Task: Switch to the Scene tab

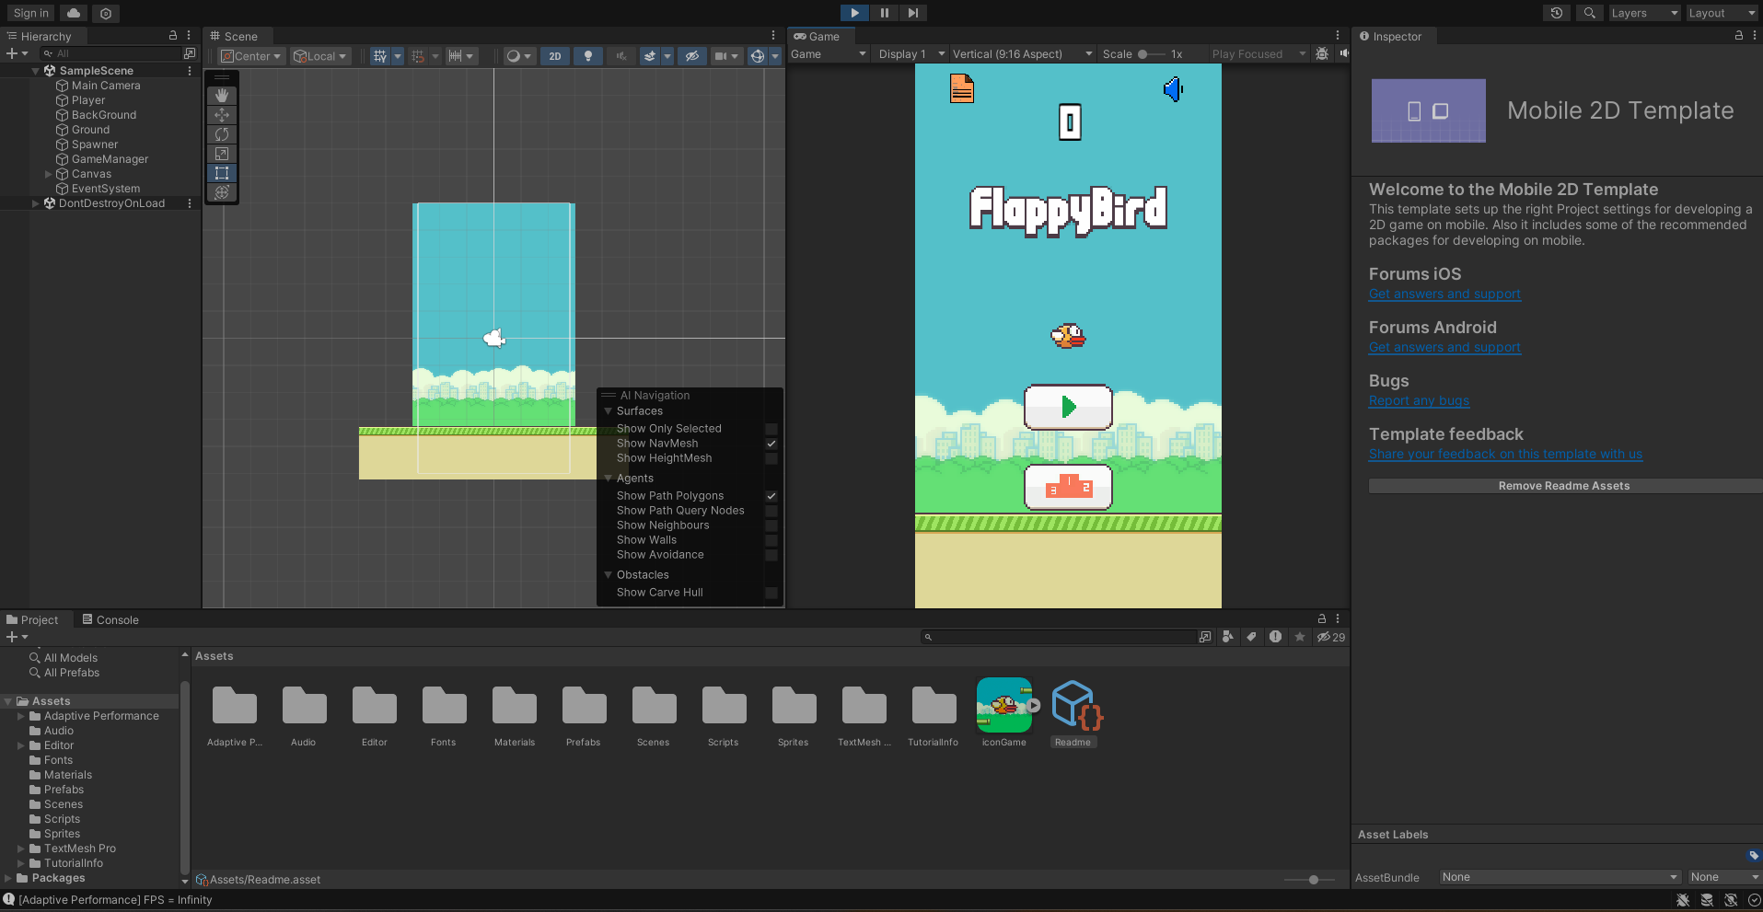Action: (236, 36)
